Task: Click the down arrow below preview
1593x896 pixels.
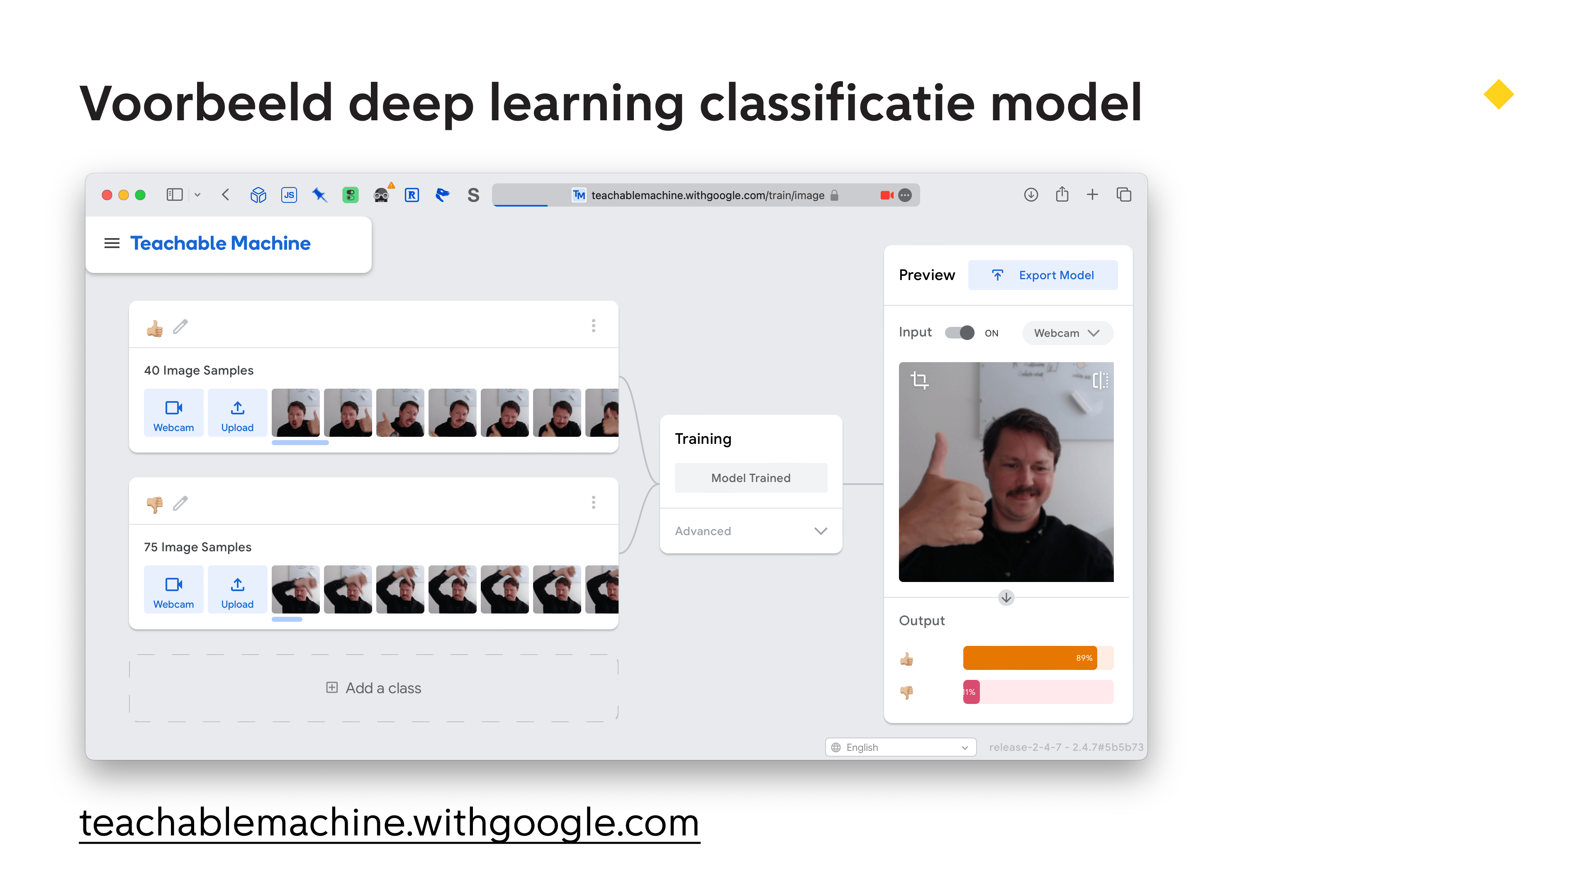Action: pyautogui.click(x=1006, y=597)
